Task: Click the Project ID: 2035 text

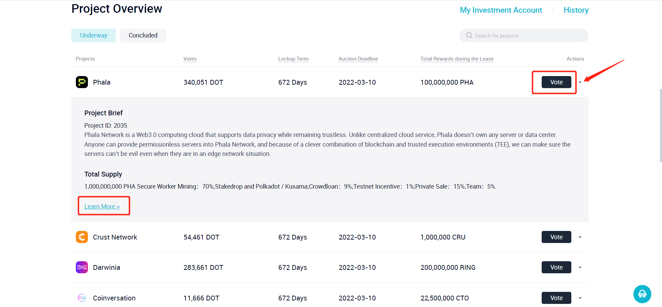Action: pyautogui.click(x=106, y=126)
